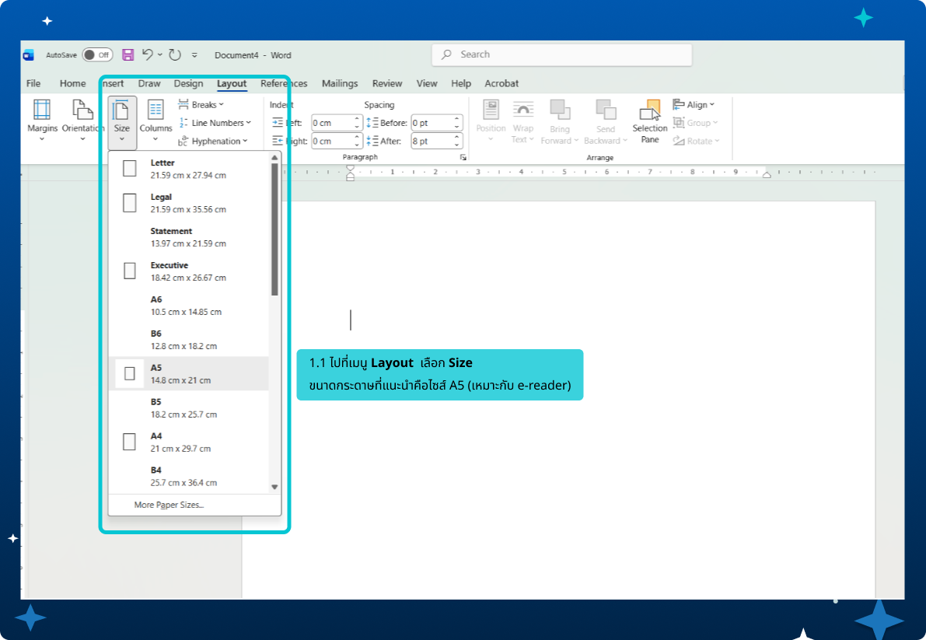Click the Save icon in title bar

pos(128,55)
